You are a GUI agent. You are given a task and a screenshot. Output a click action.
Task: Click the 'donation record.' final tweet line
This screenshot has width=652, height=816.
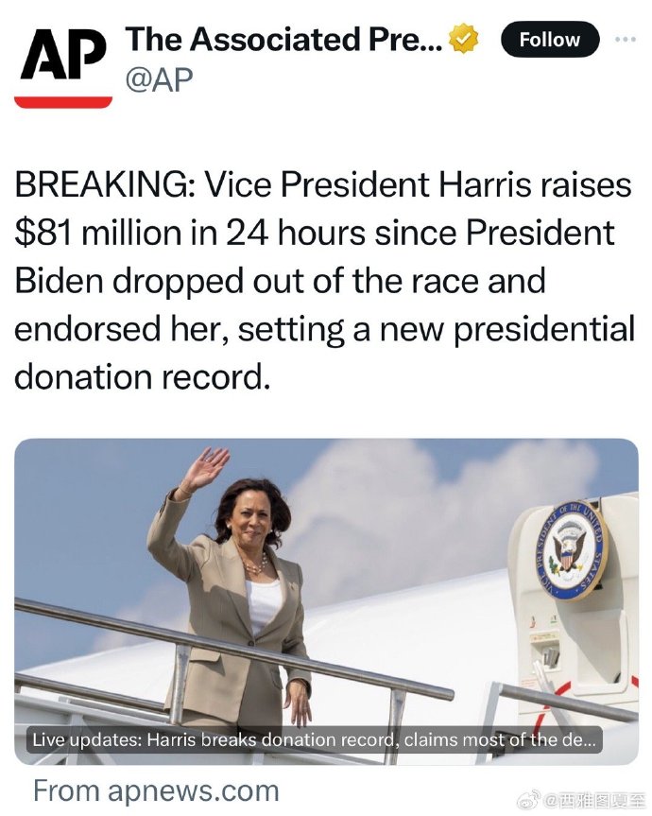point(143,376)
